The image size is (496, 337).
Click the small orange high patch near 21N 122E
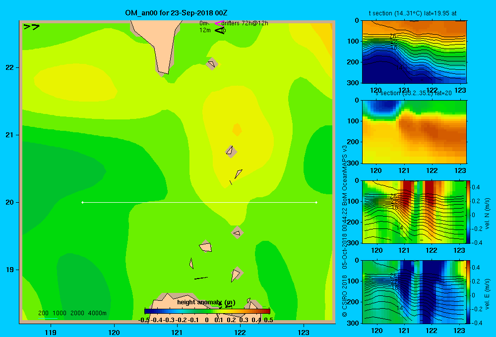pos(237,130)
